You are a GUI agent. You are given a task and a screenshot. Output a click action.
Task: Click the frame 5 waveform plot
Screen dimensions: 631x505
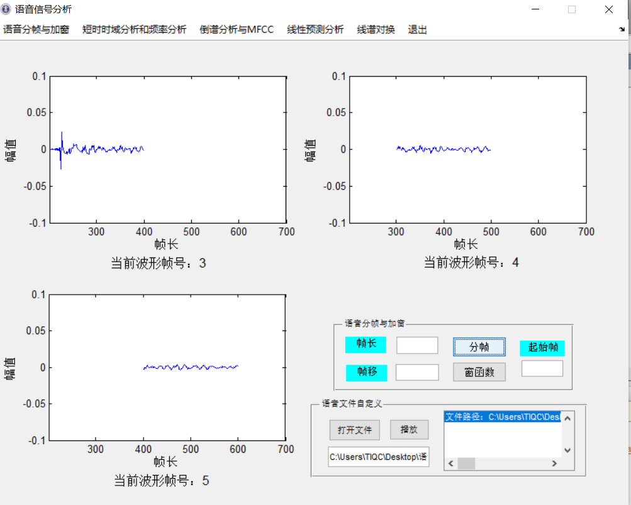coord(167,367)
